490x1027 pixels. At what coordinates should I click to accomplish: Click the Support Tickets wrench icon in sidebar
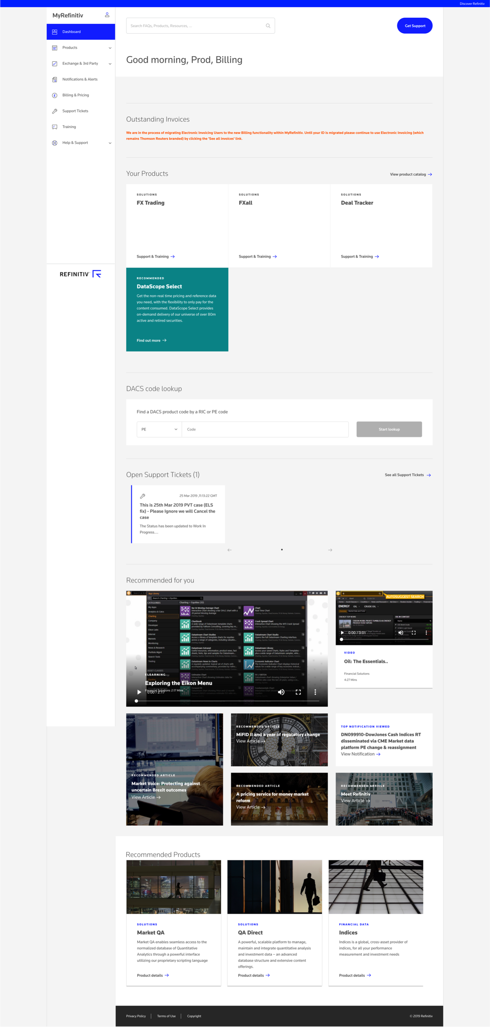[x=55, y=111]
